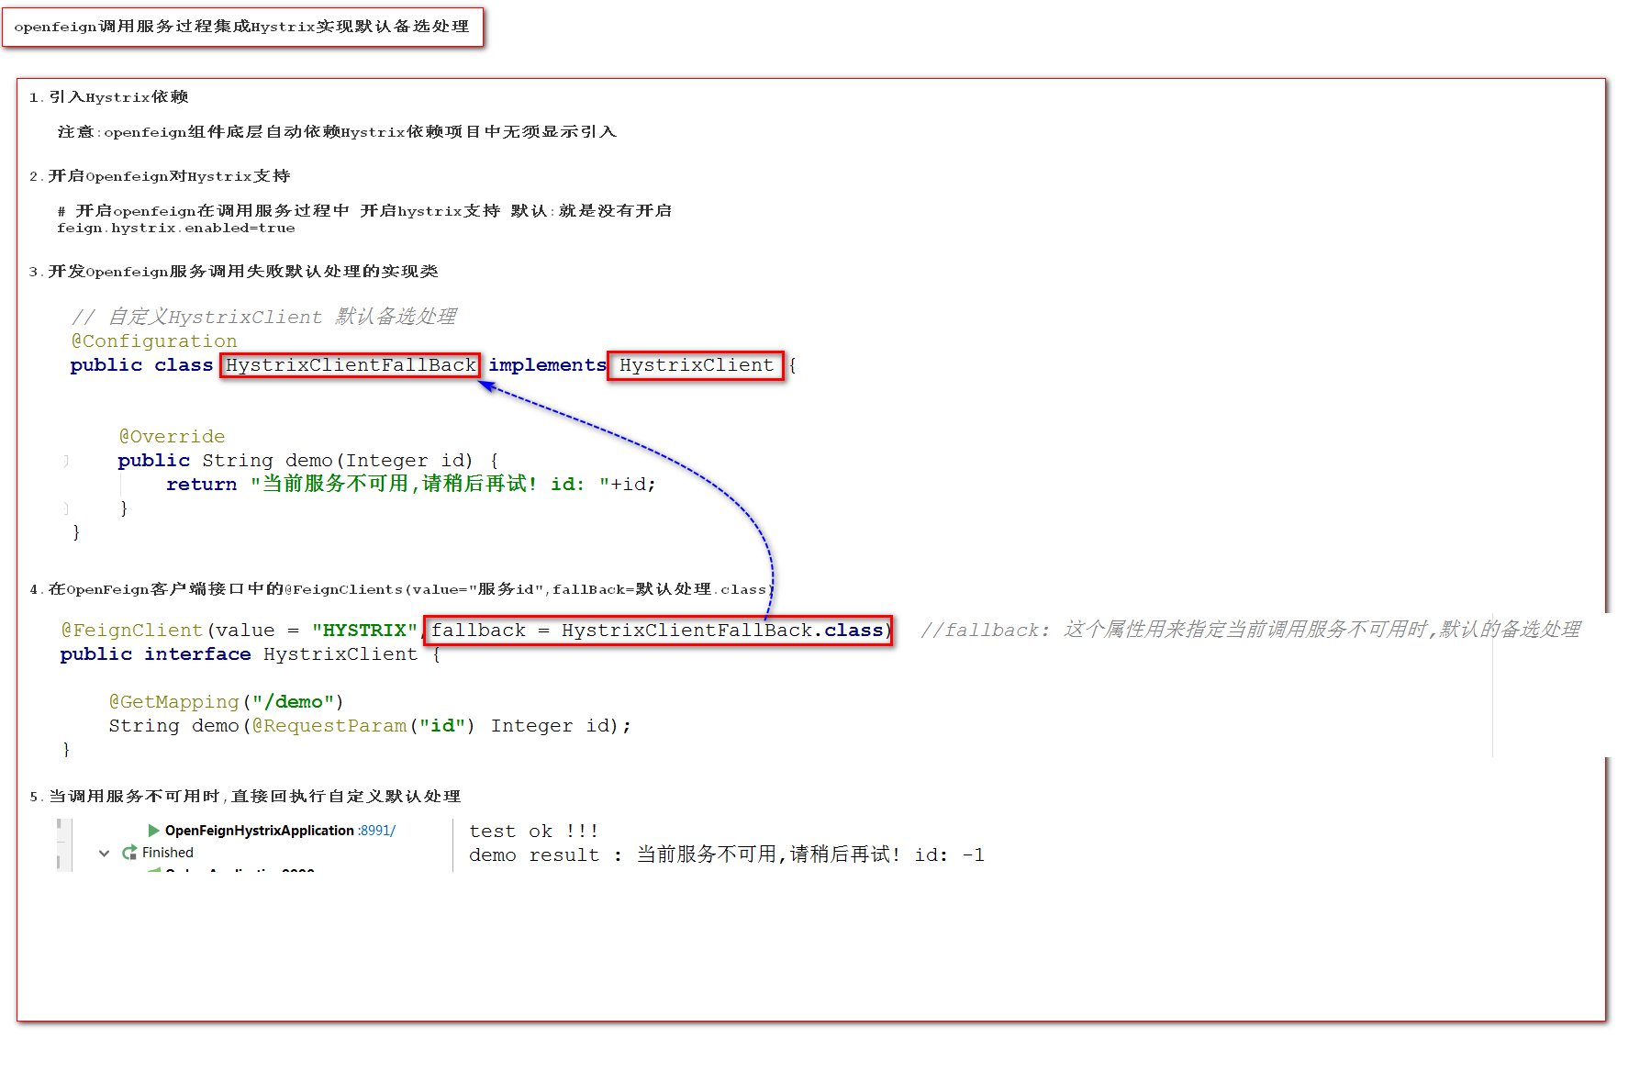Click fallback = HystrixClientFallBack.class text
Screen dimensions: 1640x1072
[x=657, y=631]
